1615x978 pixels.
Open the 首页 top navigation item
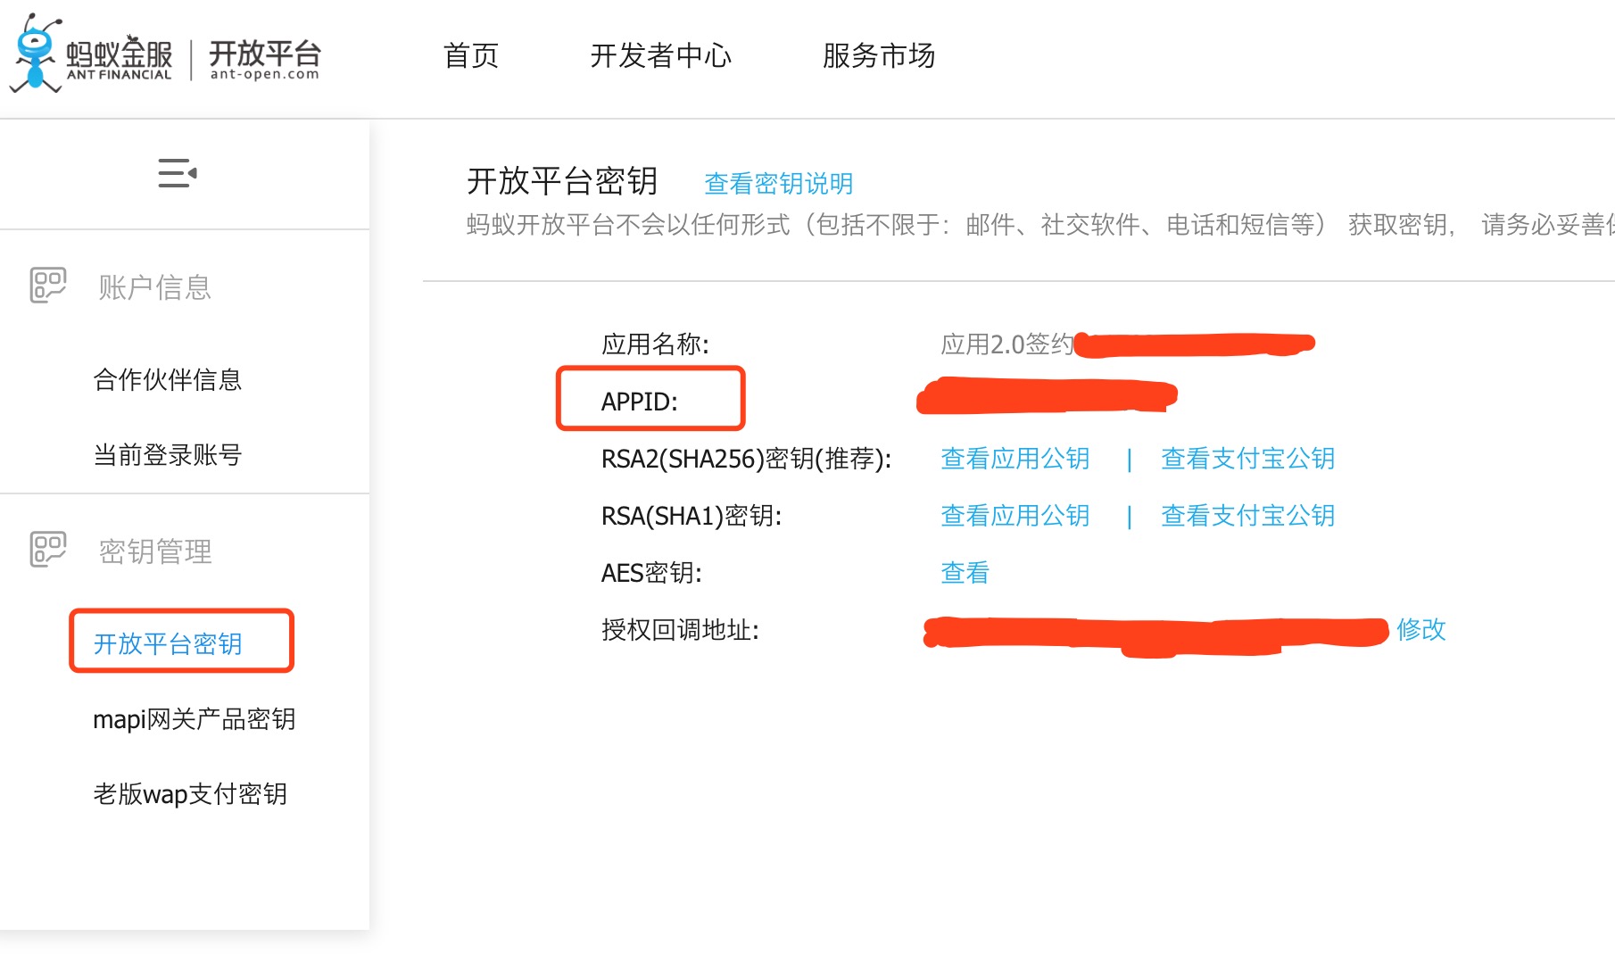[471, 55]
